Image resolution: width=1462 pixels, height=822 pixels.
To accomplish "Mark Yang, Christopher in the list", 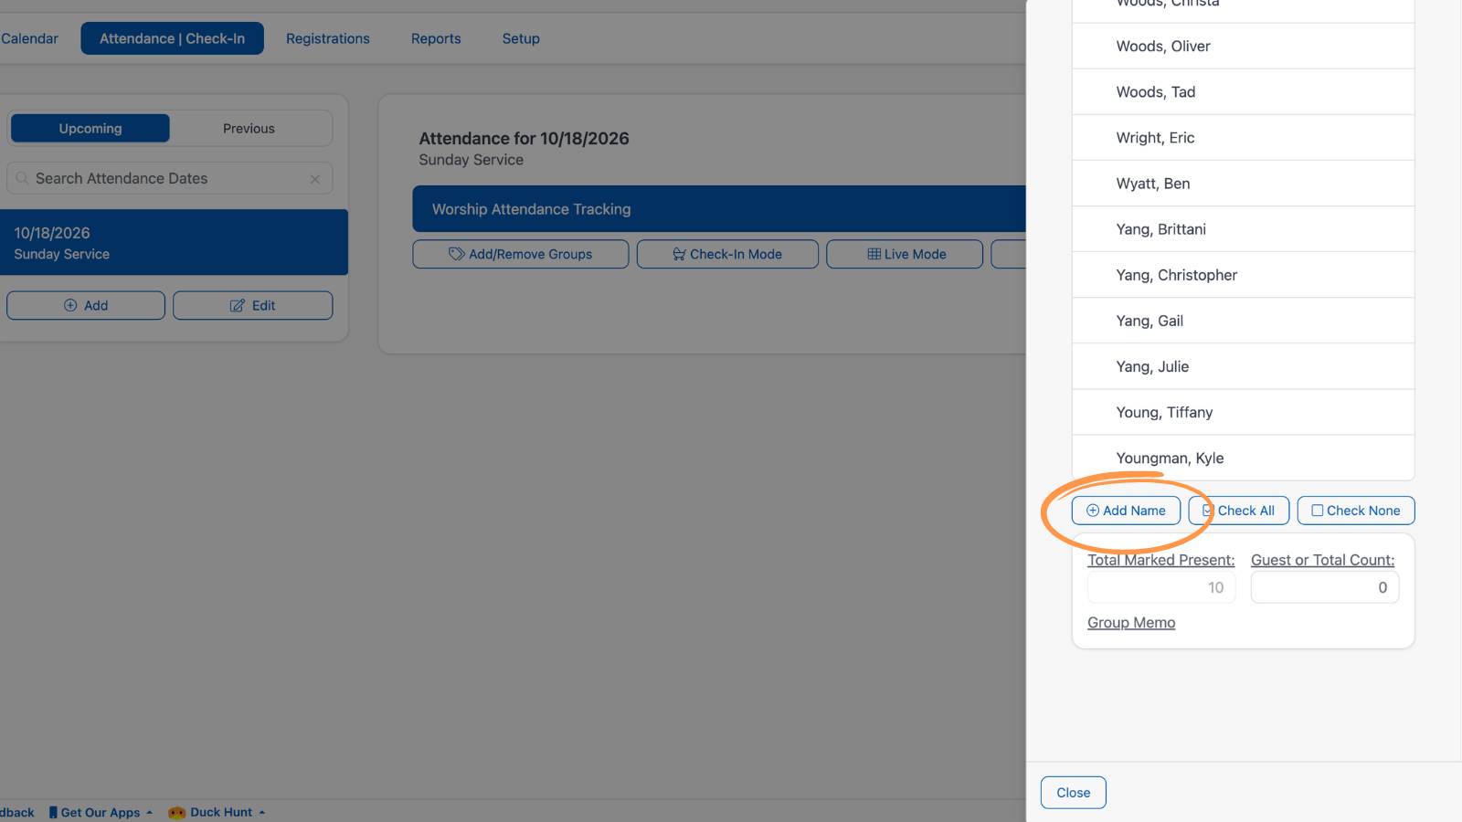I will 1243,275.
